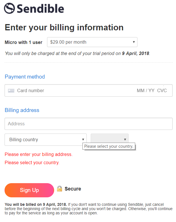Click the Sendible logo icon
176x222 pixels.
click(9, 8)
